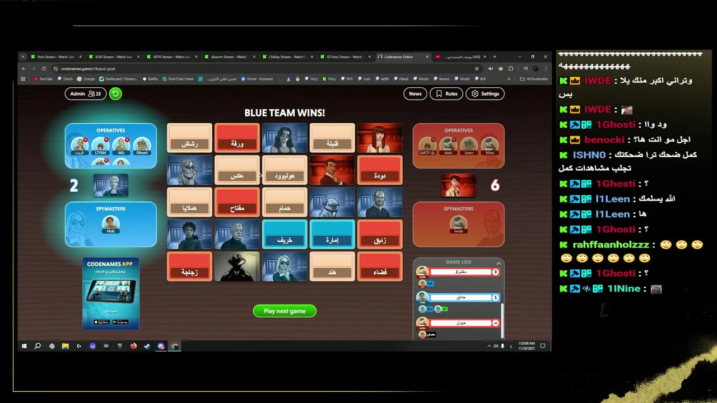
Task: Select the card labeled قنبلة
Action: click(333, 138)
